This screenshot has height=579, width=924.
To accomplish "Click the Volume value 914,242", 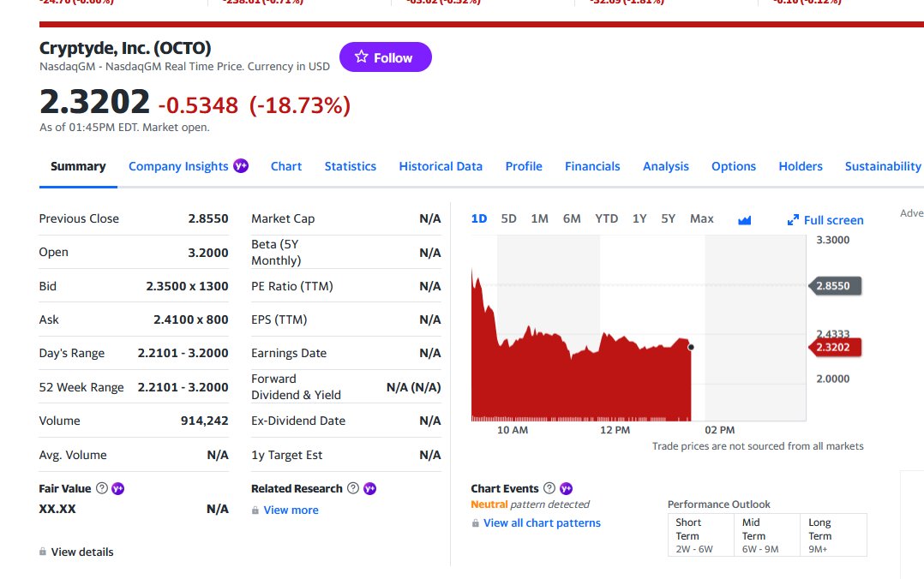I will tap(205, 421).
